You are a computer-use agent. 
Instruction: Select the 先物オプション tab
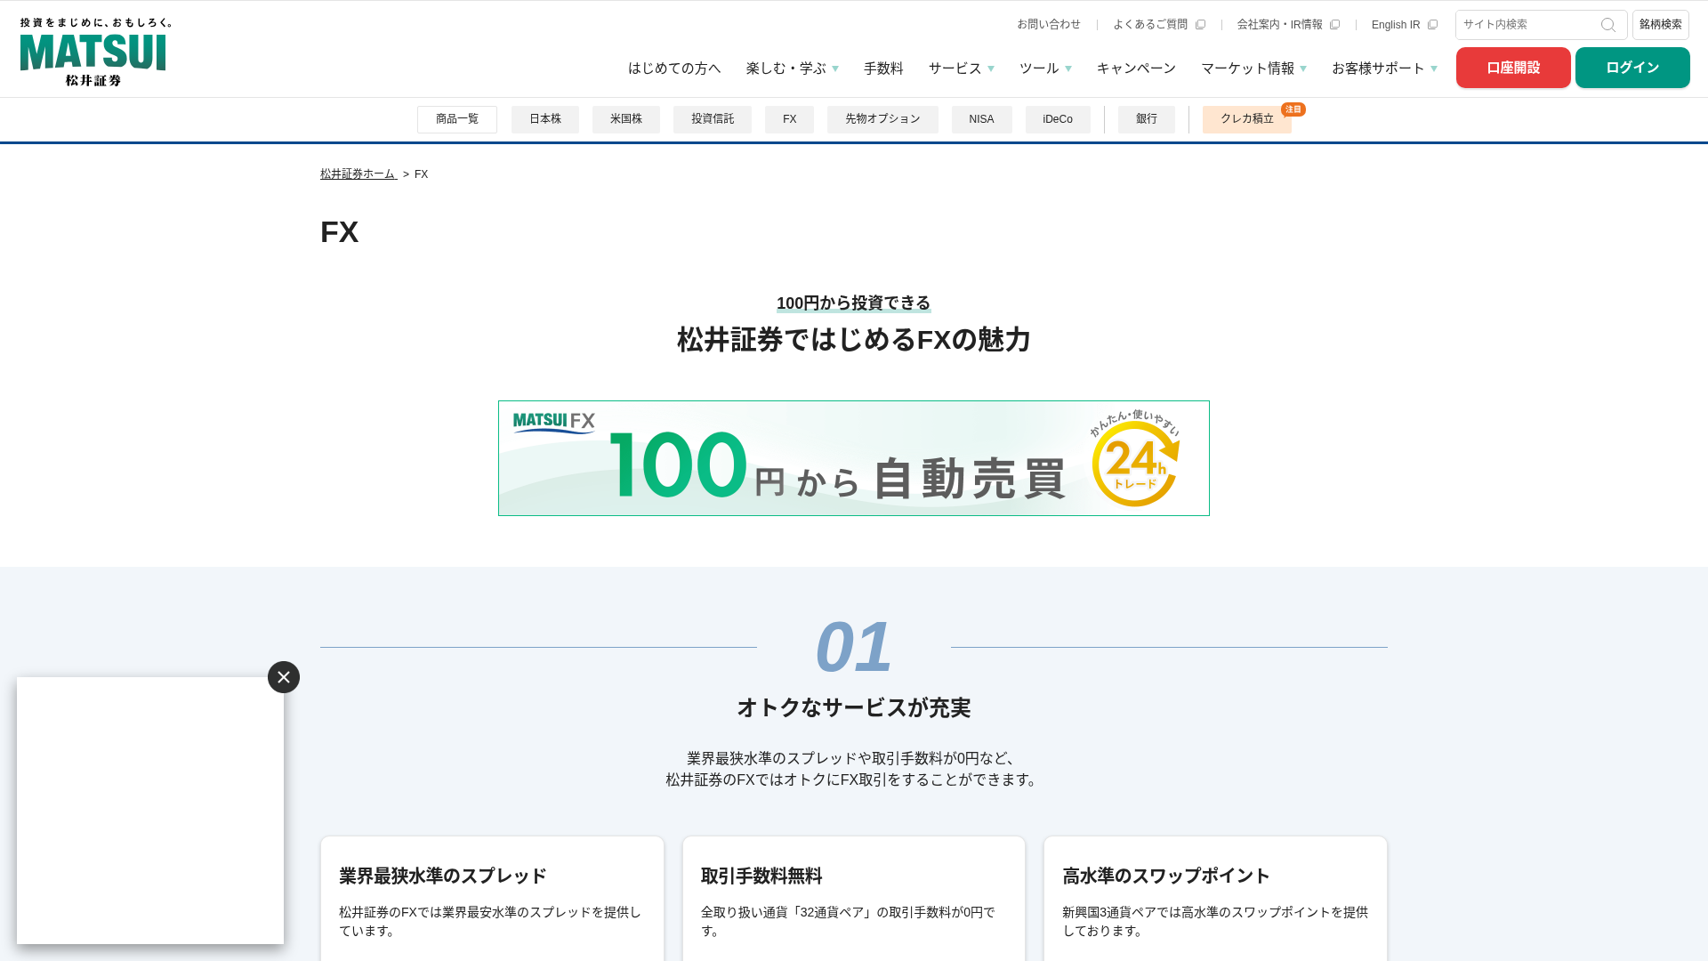click(882, 119)
